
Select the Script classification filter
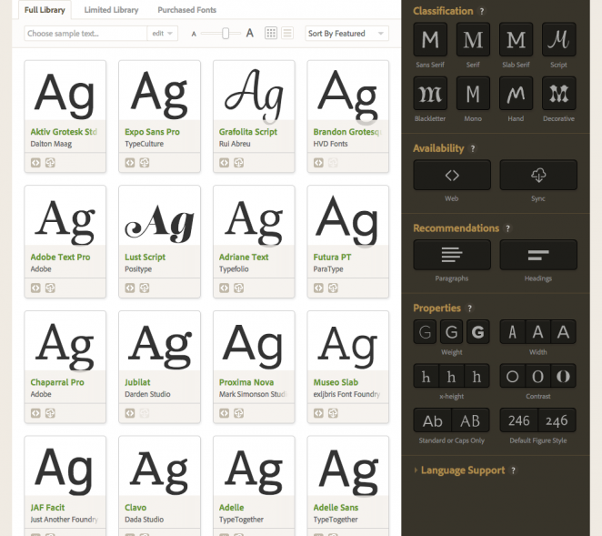pyautogui.click(x=559, y=39)
